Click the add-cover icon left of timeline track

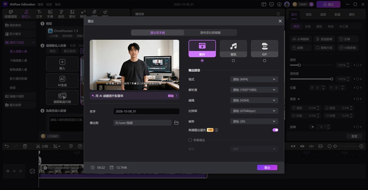(x=32, y=171)
